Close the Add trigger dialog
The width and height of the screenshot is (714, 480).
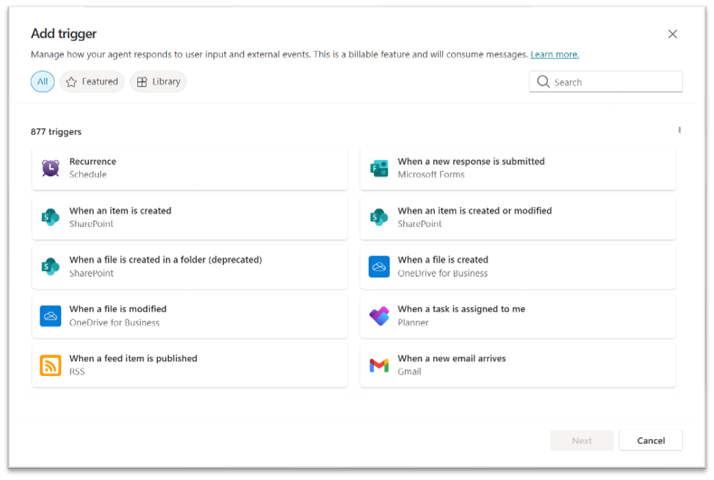[672, 34]
